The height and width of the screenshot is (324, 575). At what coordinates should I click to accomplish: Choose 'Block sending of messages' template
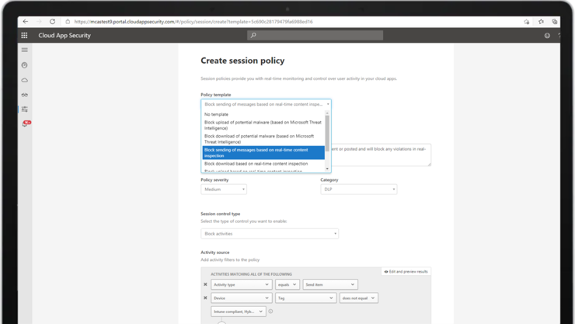(x=263, y=153)
